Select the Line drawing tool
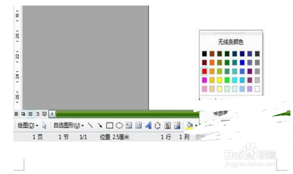293x174 pixels. tap(90, 125)
